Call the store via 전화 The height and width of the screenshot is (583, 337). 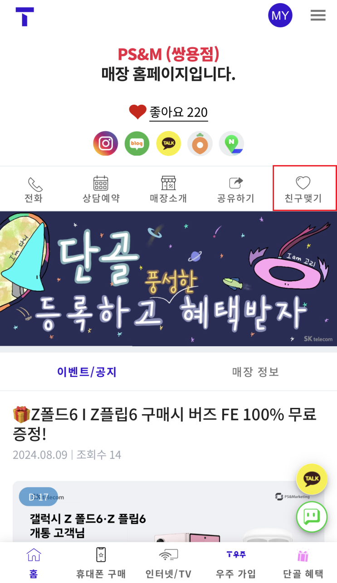(34, 190)
